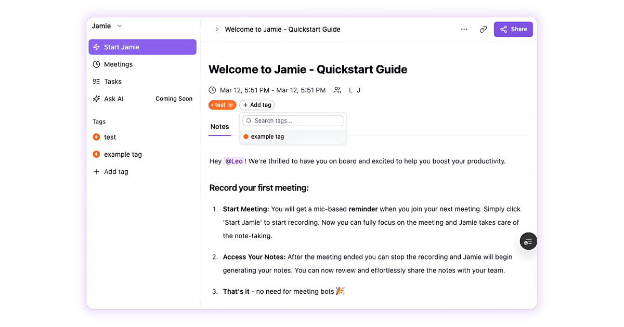The image size is (624, 327).
Task: Select participant avatar L
Action: [x=350, y=90]
